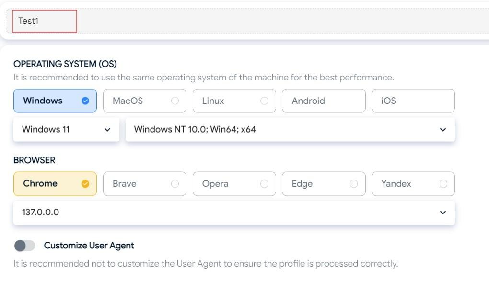Screen dimensions: 489x292
Task: Open the 137.0.0.0 browser version dropdown
Action: point(233,212)
